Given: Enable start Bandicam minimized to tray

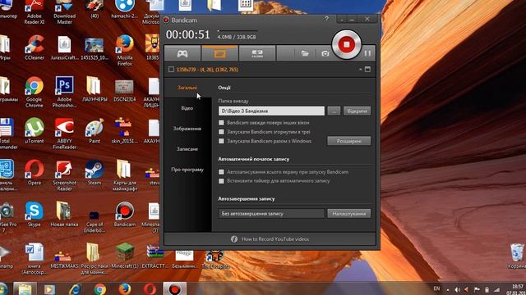Looking at the screenshot, I should (221, 132).
